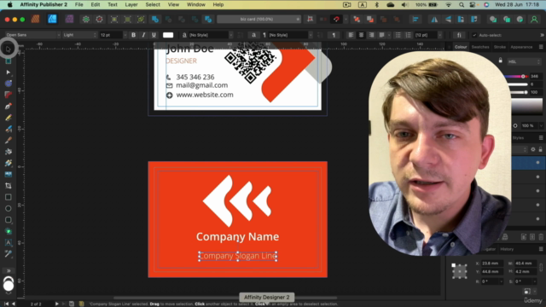Viewport: 546px width, 307px height.
Task: Toggle Italic text formatting
Action: (143, 35)
